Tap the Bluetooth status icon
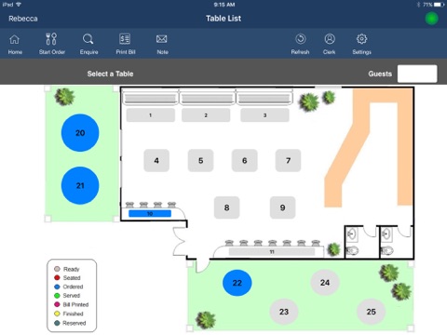The image size is (447, 335). (x=418, y=5)
